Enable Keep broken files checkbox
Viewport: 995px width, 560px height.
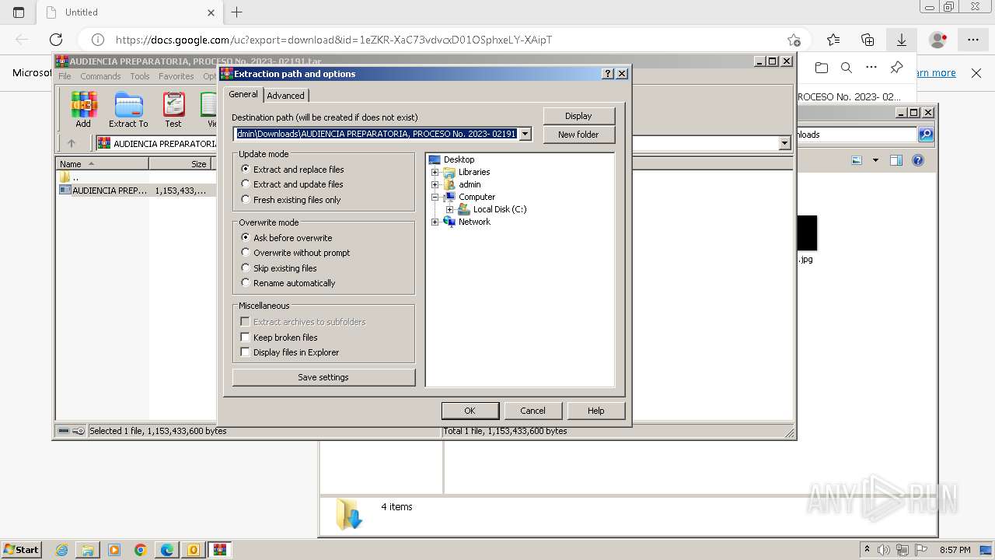click(x=245, y=338)
